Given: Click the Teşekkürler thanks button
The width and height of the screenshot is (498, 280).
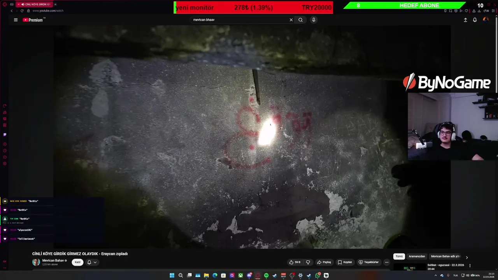Looking at the screenshot, I should point(368,262).
